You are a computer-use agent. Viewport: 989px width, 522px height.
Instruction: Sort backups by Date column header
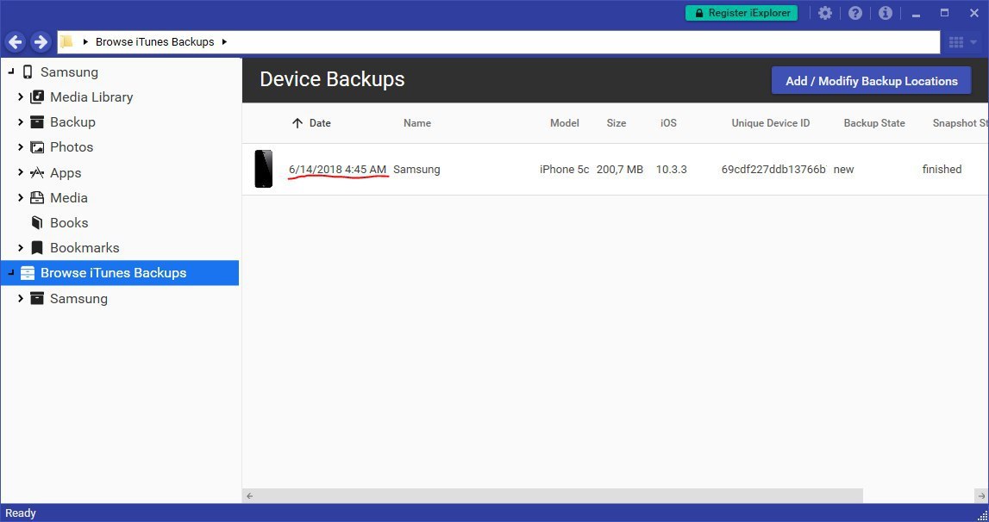point(320,123)
